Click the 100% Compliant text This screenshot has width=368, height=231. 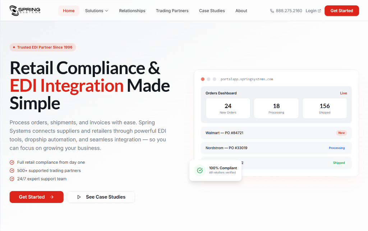[x=223, y=168]
